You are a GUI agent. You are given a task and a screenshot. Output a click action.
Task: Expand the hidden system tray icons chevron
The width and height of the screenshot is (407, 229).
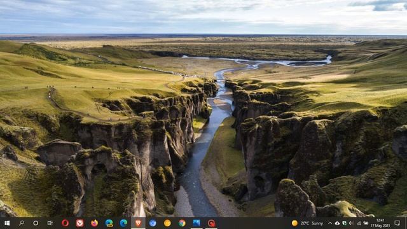(330, 223)
